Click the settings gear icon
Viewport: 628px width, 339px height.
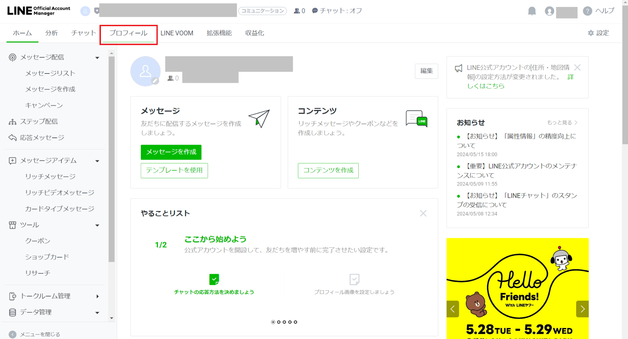[x=591, y=33]
